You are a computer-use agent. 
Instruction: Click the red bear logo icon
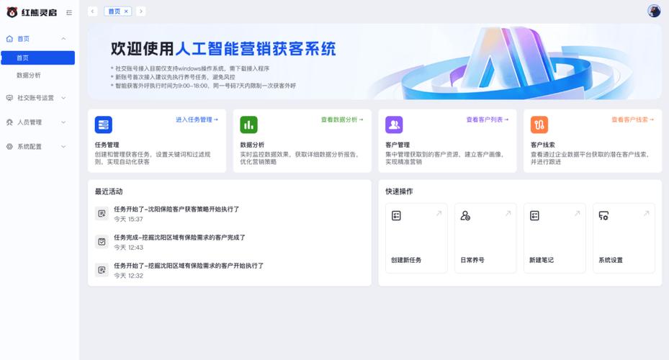click(x=12, y=12)
